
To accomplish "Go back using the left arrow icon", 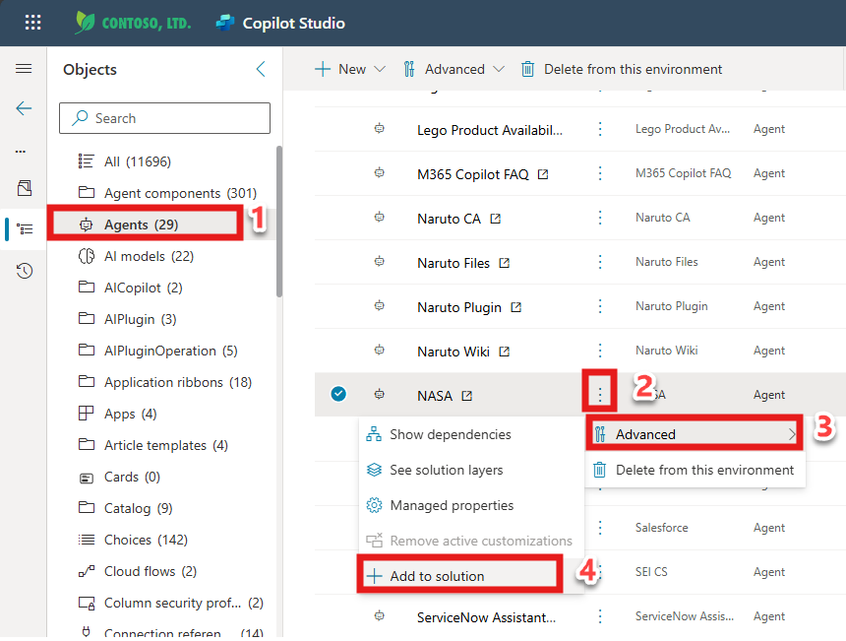I will tap(24, 108).
